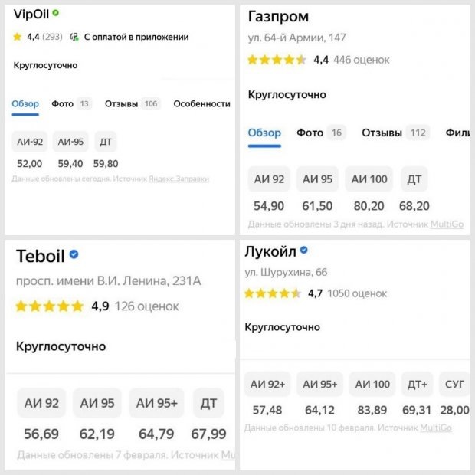Open the Особенности tab for VipOil
This screenshot has height=475, width=475.
point(201,104)
